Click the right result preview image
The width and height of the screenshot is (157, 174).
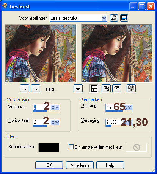[117, 53]
